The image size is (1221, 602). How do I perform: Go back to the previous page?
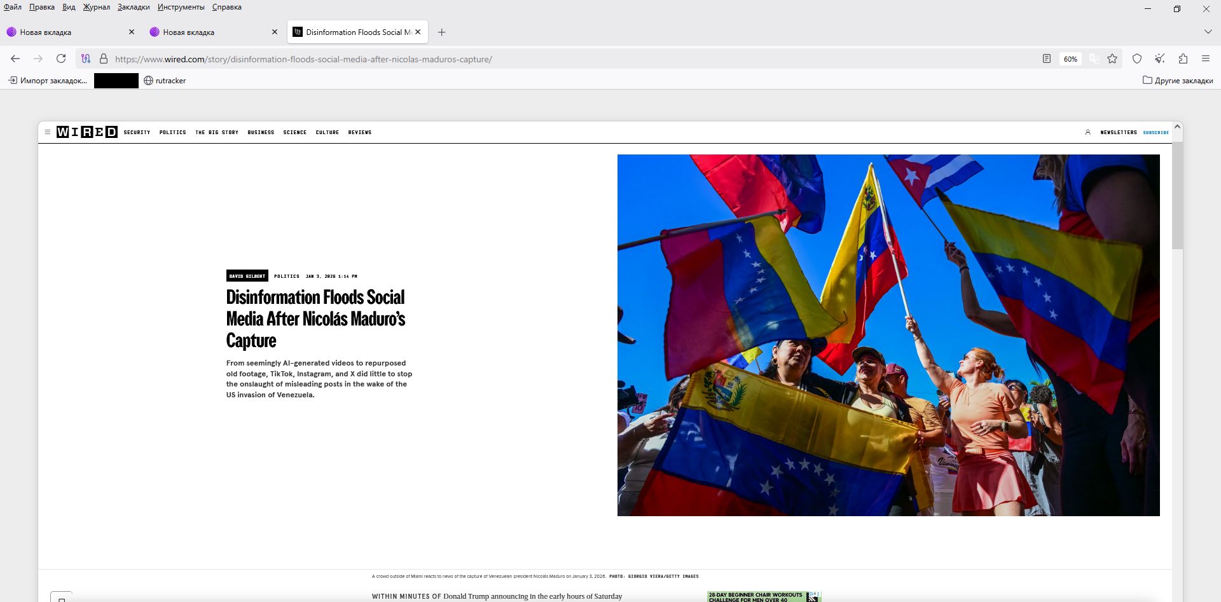click(x=15, y=59)
